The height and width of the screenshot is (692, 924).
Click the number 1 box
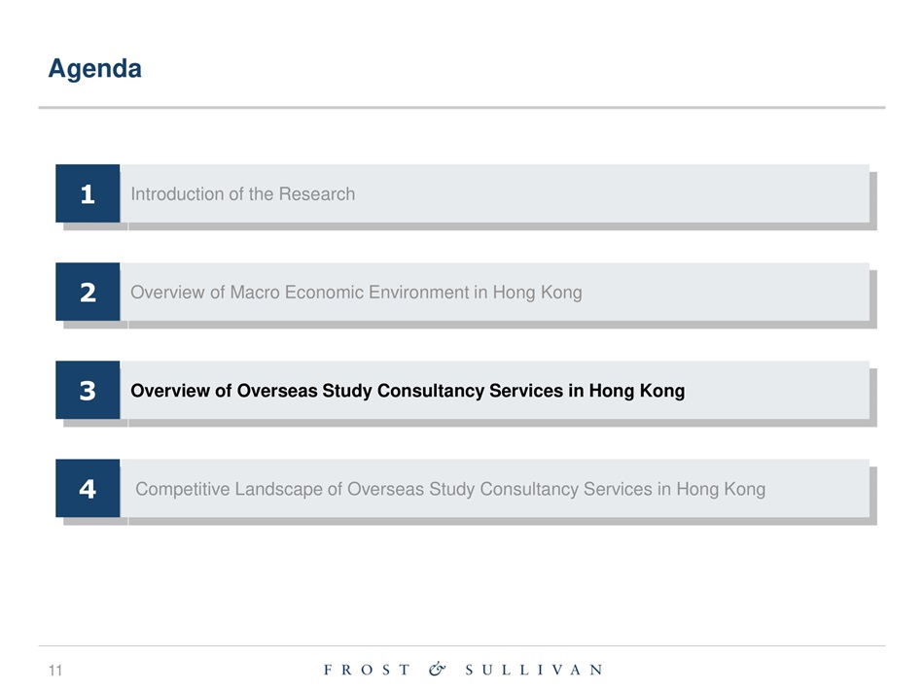88,193
